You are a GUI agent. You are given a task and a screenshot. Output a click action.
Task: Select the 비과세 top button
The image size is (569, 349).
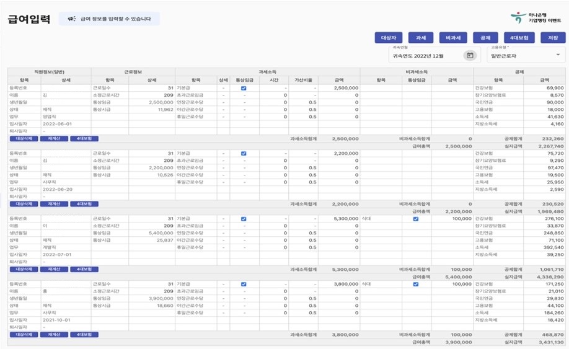(x=452, y=38)
